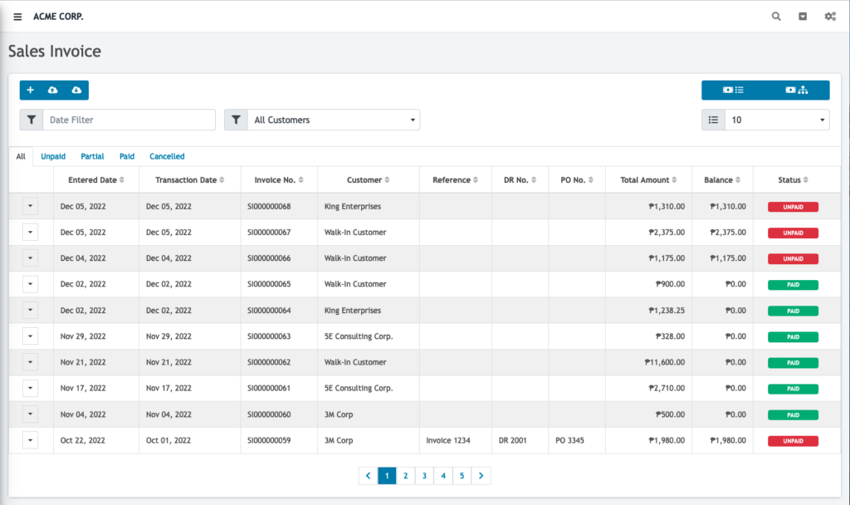Image resolution: width=850 pixels, height=505 pixels.
Task: Open the header caret-down box icon
Action: coord(803,17)
